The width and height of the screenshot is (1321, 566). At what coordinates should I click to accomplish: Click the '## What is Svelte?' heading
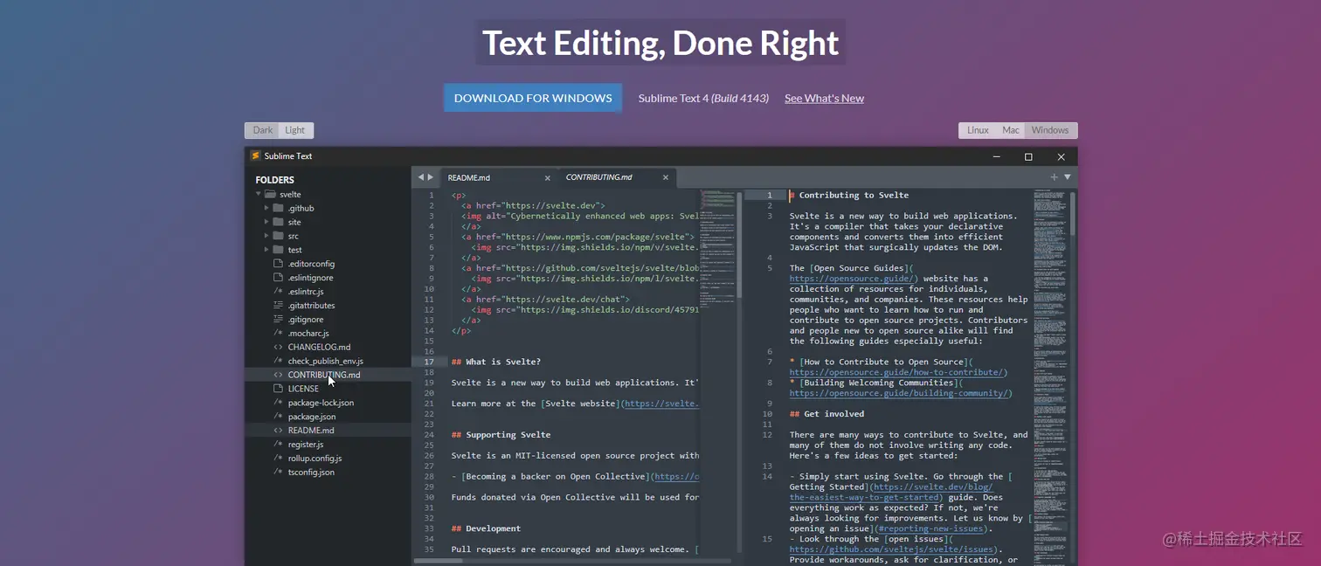[x=496, y=362]
